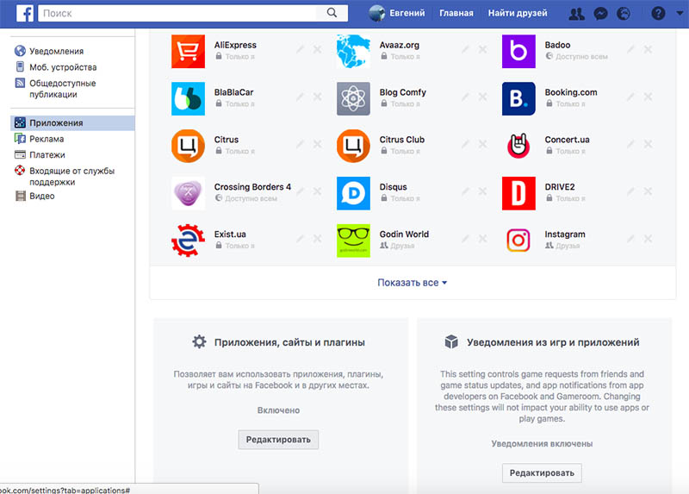Image resolution: width=689 pixels, height=494 pixels.
Task: Open the Concert.ua app name link
Action: point(567,140)
